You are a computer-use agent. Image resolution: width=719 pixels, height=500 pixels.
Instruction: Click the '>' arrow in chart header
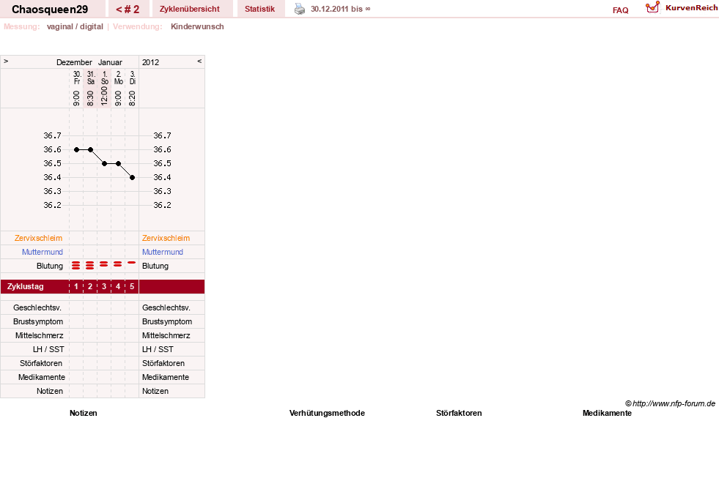pyautogui.click(x=6, y=61)
